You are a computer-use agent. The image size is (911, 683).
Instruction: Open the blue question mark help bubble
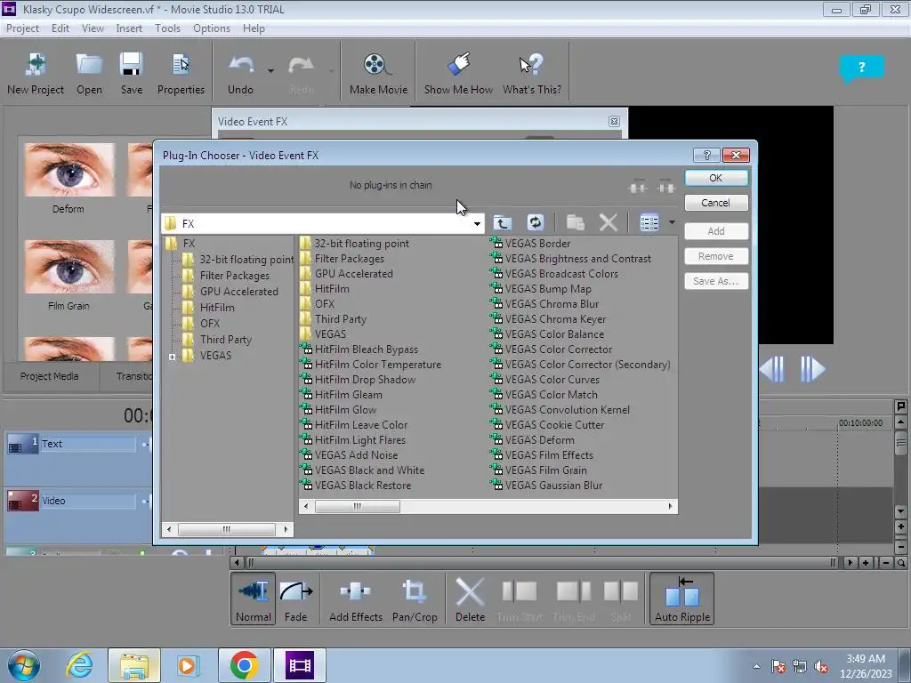coord(861,68)
